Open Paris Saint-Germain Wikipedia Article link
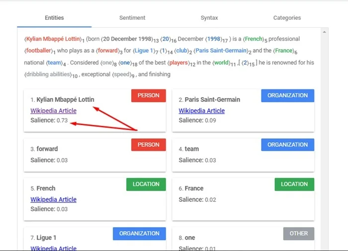This screenshot has height=251, width=348. tap(202, 111)
